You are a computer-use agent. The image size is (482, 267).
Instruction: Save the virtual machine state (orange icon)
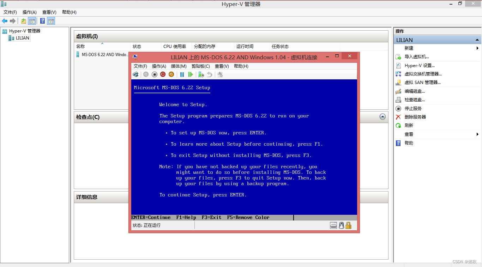[x=171, y=74]
